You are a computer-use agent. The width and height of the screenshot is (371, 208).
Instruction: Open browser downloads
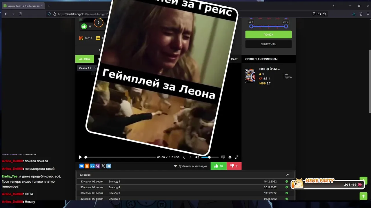354,14
